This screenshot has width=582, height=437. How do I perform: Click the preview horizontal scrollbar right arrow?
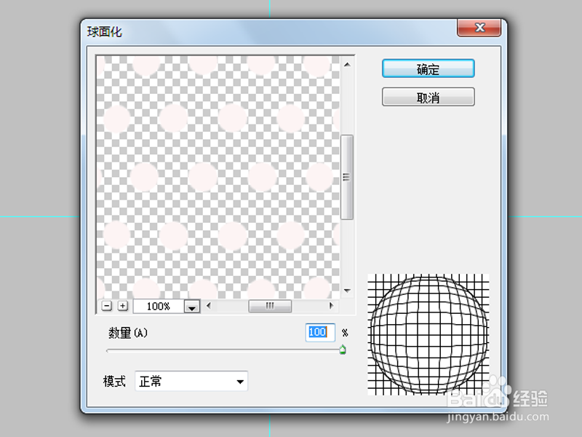[332, 306]
